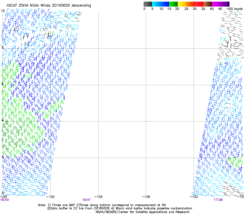Click the orange 25-30 knots color swatch
244x214 pixels.
click(x=191, y=4)
